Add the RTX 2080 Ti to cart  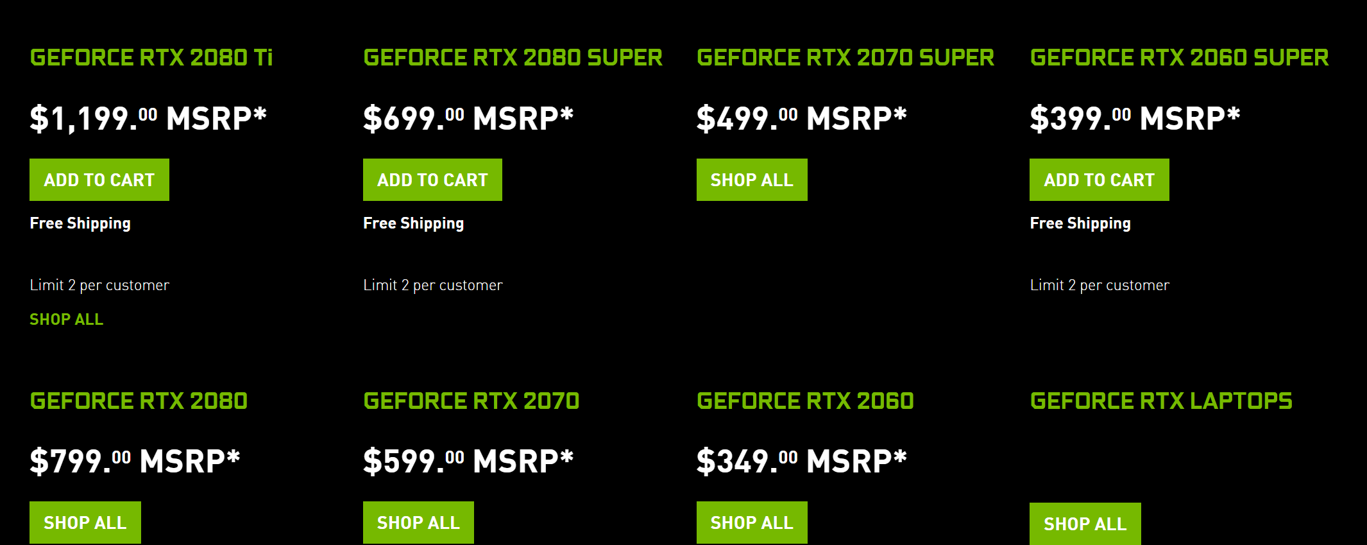[x=99, y=180]
